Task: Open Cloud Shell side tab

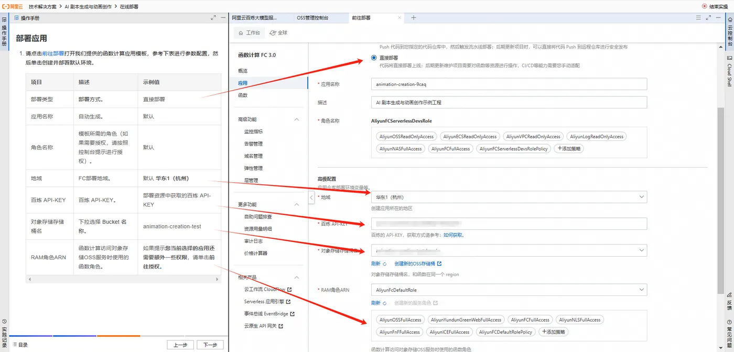Action: pos(729,71)
